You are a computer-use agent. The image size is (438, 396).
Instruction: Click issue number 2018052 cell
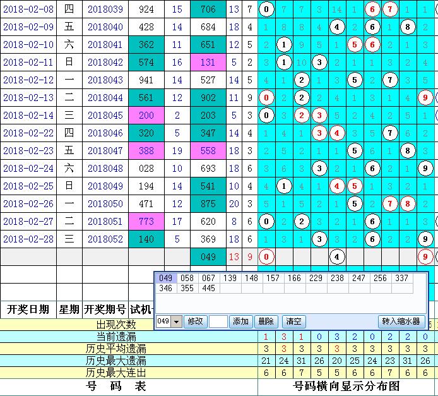coord(105,239)
